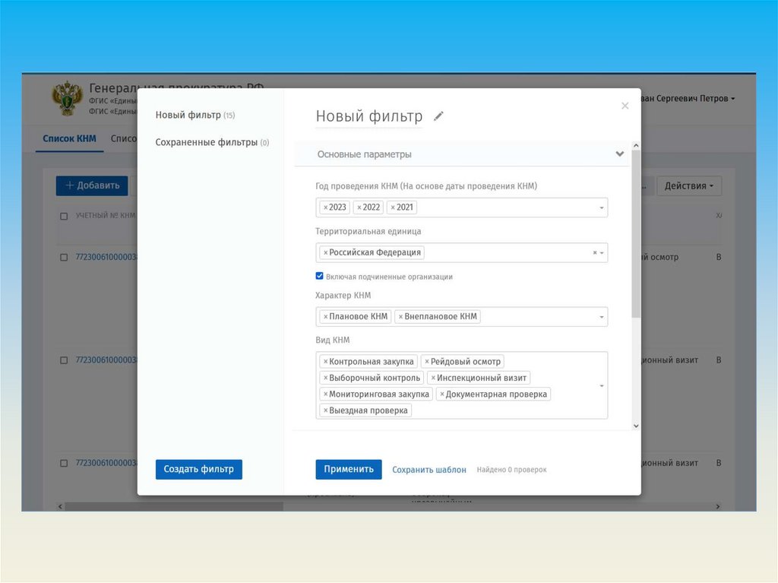Click the dialog vertical scrollbar thumb
Viewport: 778px width, 583px height.
pyautogui.click(x=636, y=234)
